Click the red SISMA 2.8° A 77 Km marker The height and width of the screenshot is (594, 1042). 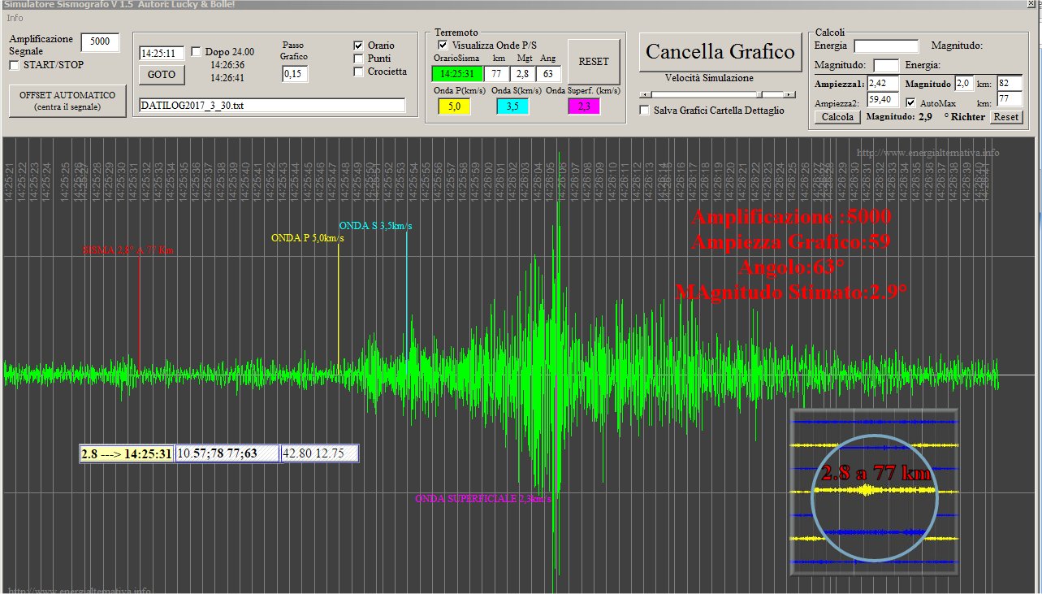tap(128, 250)
